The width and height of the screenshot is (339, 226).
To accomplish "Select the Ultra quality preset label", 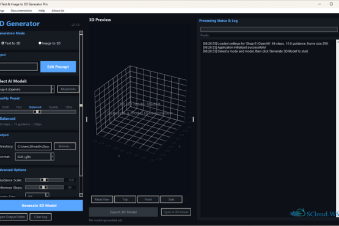I will coord(69,107).
